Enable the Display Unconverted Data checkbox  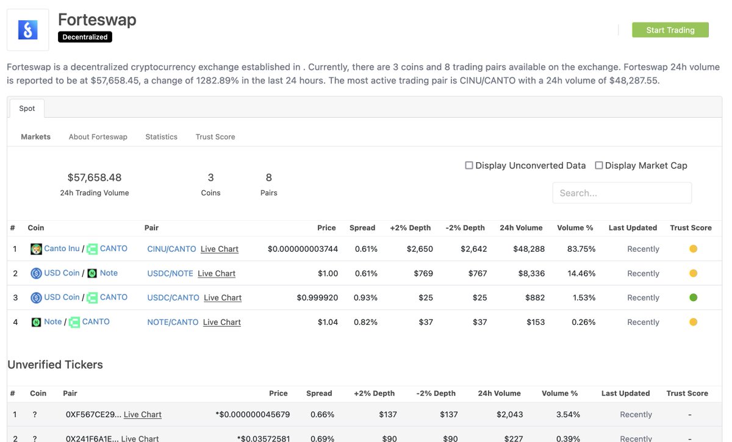pos(469,165)
